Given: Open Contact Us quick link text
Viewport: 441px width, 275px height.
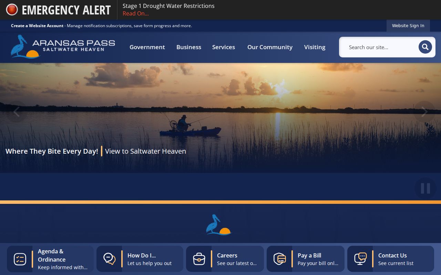Looking at the screenshot, I should click(x=392, y=255).
